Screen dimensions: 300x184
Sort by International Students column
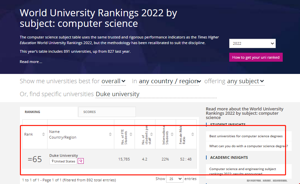pos(172,134)
